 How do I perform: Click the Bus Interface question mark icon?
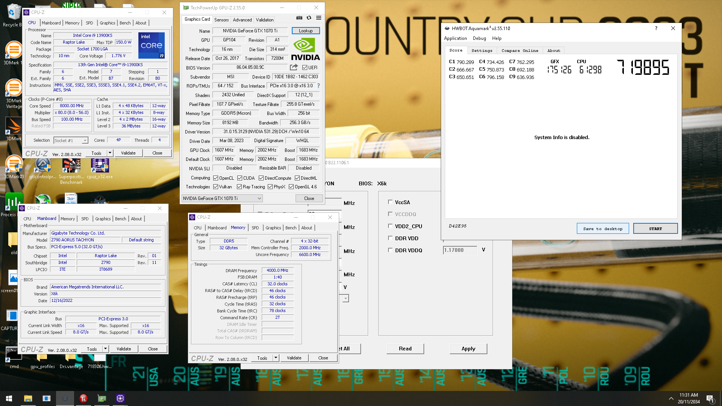(319, 86)
